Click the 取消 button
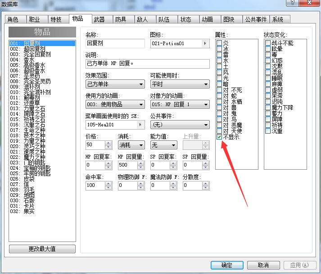Screen dimensions: 321x274 [x=263, y=265]
